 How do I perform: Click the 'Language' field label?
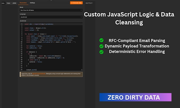coord(22,14)
